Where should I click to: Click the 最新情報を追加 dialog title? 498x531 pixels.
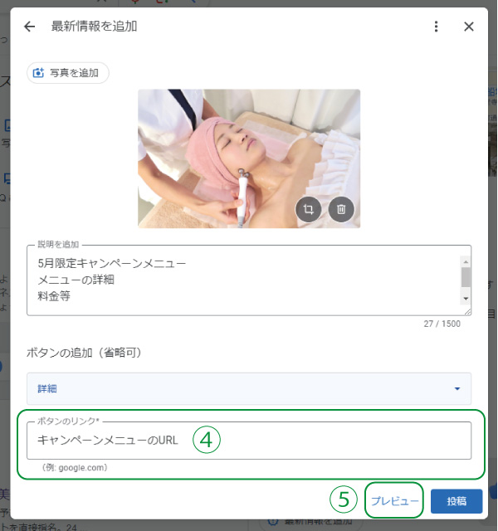click(x=94, y=27)
